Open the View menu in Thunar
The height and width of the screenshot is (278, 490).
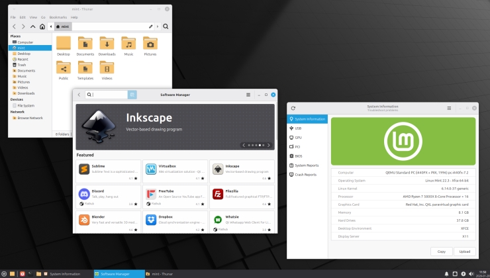[x=32, y=17]
